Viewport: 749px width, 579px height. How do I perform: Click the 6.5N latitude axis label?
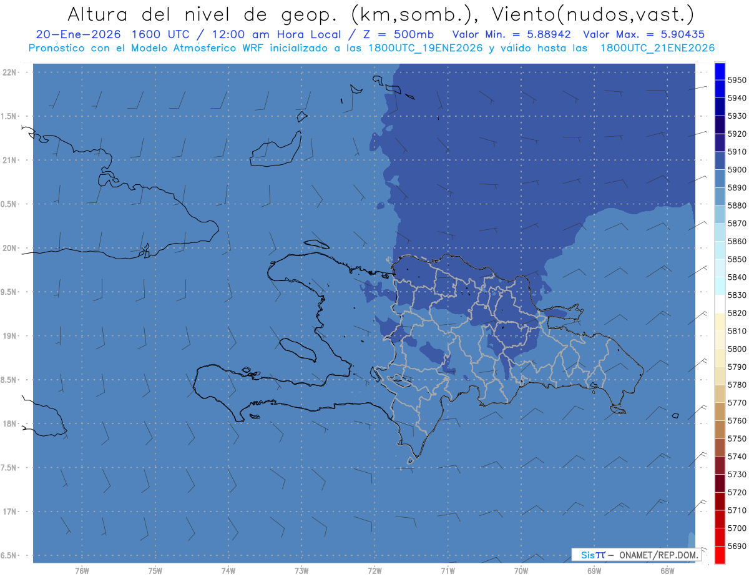pos(9,555)
